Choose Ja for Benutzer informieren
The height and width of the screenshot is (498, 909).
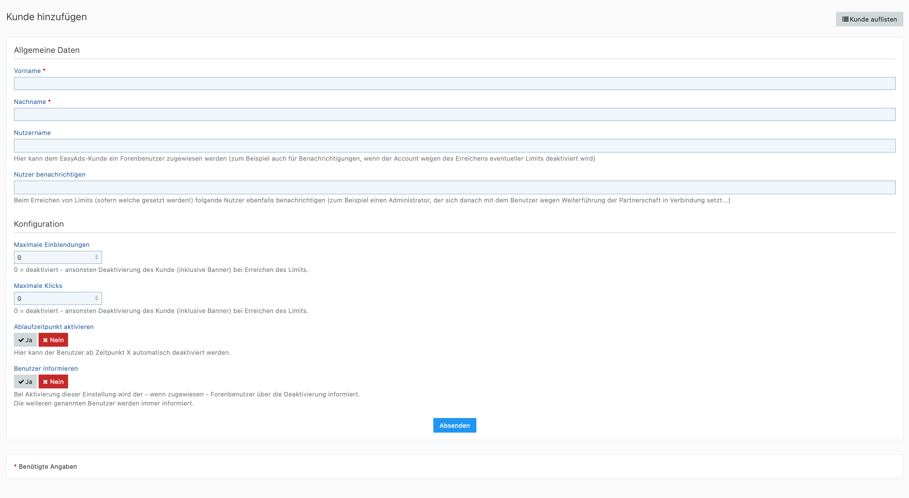(x=25, y=381)
